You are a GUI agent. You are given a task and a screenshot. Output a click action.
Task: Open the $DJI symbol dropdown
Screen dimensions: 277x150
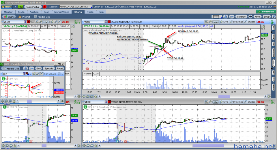[24, 74]
